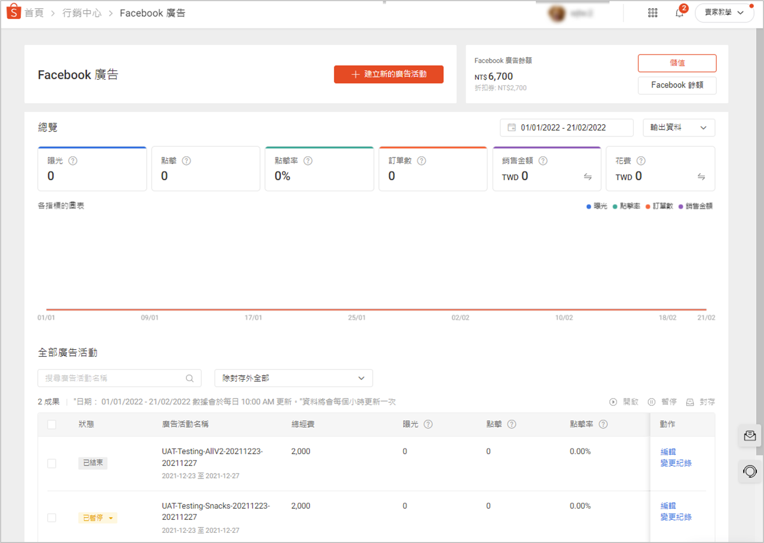764x543 pixels.
Task: Toggle 曝光 legend series in chart
Action: pos(597,206)
